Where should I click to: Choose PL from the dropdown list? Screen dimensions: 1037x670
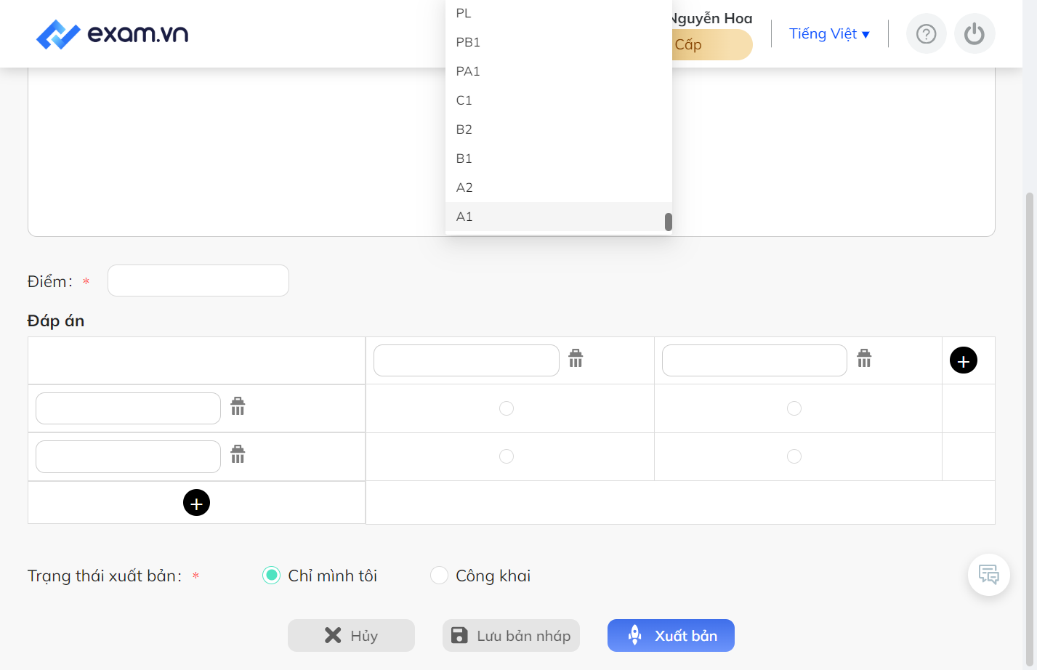point(558,13)
